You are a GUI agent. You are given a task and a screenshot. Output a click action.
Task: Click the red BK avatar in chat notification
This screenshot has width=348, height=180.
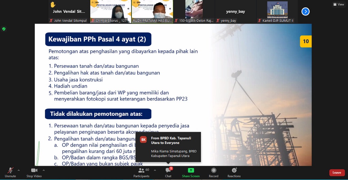tap(143, 140)
